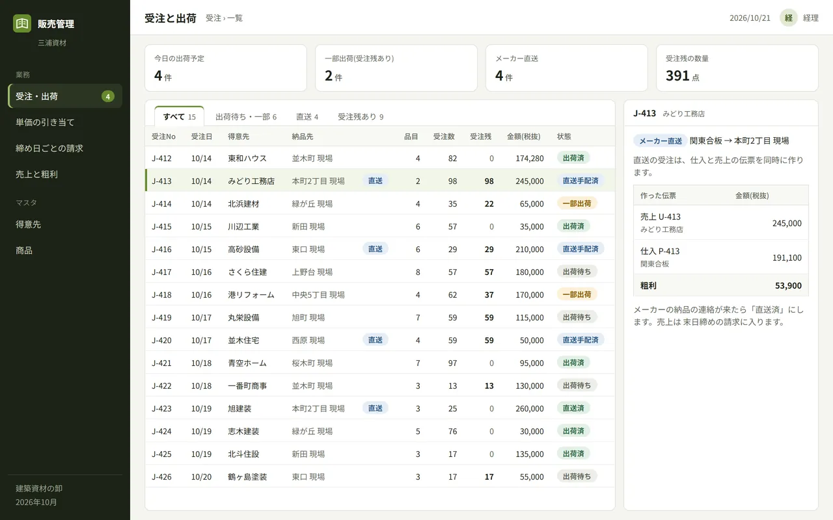Open 受注・出荷 in the sidebar

click(x=65, y=96)
